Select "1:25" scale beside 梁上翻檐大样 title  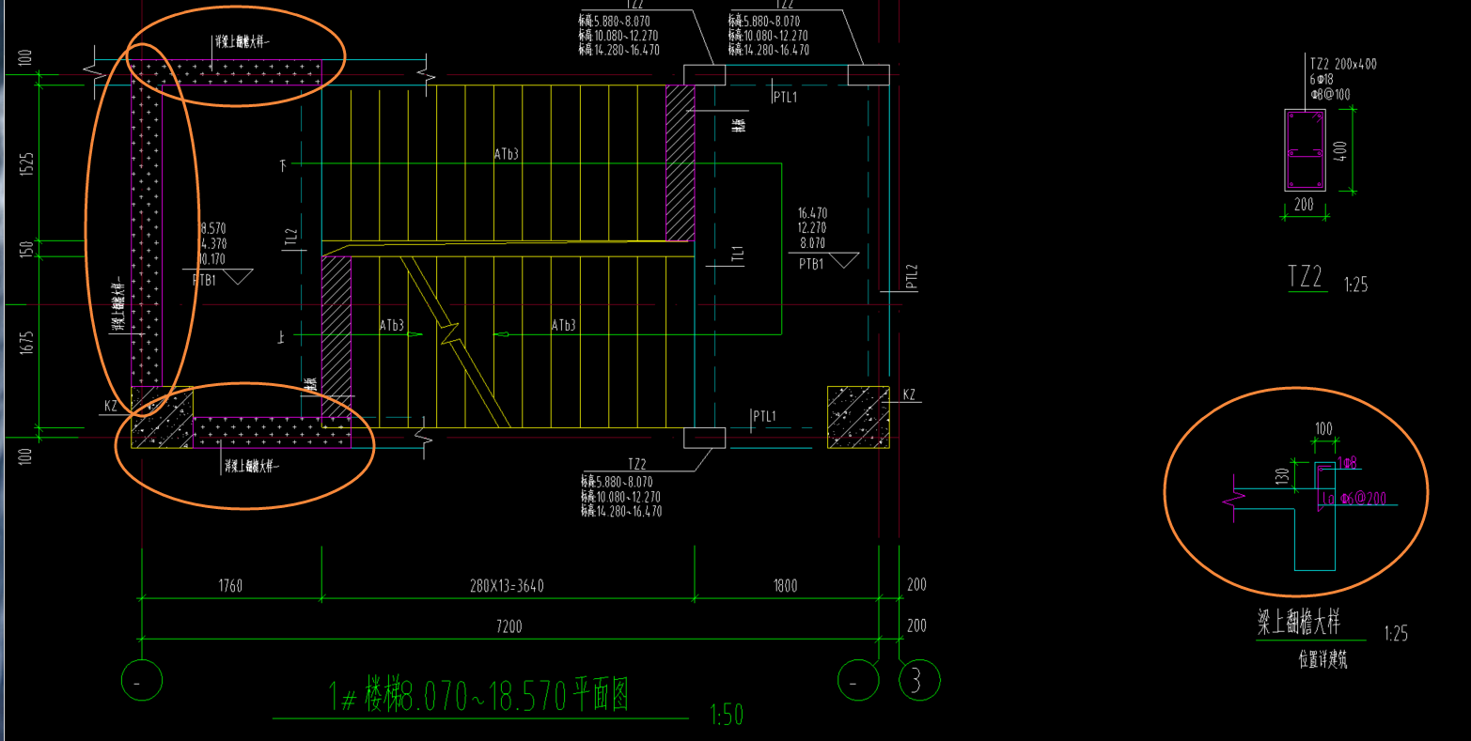tap(1396, 634)
